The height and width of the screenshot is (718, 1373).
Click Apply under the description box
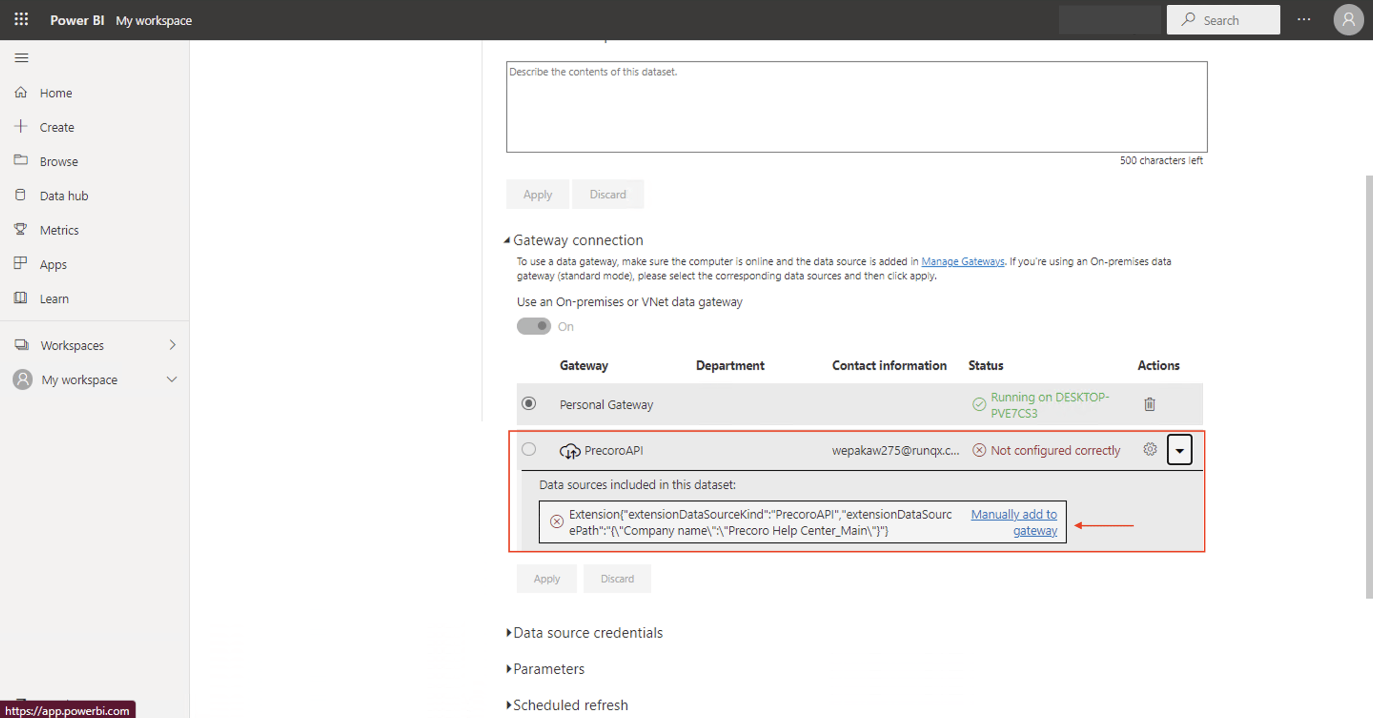click(537, 195)
